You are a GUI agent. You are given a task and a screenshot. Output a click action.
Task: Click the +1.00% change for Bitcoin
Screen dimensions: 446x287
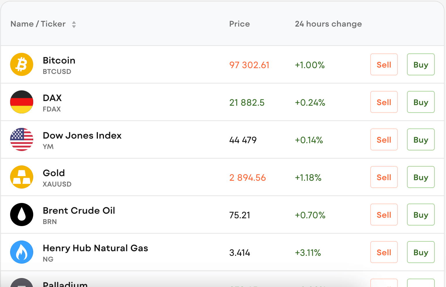(x=310, y=65)
